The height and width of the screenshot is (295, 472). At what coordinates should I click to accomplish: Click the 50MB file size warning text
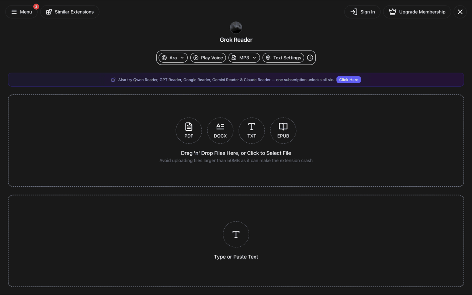pos(236,160)
